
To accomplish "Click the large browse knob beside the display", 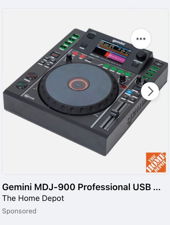I will [x=141, y=55].
